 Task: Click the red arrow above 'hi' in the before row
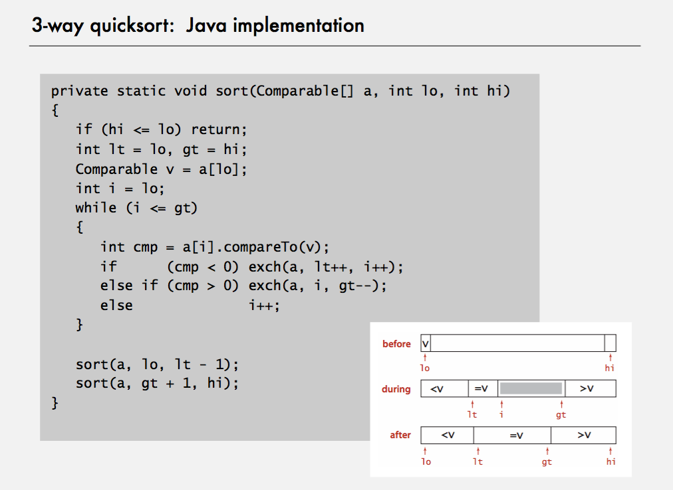click(x=610, y=357)
